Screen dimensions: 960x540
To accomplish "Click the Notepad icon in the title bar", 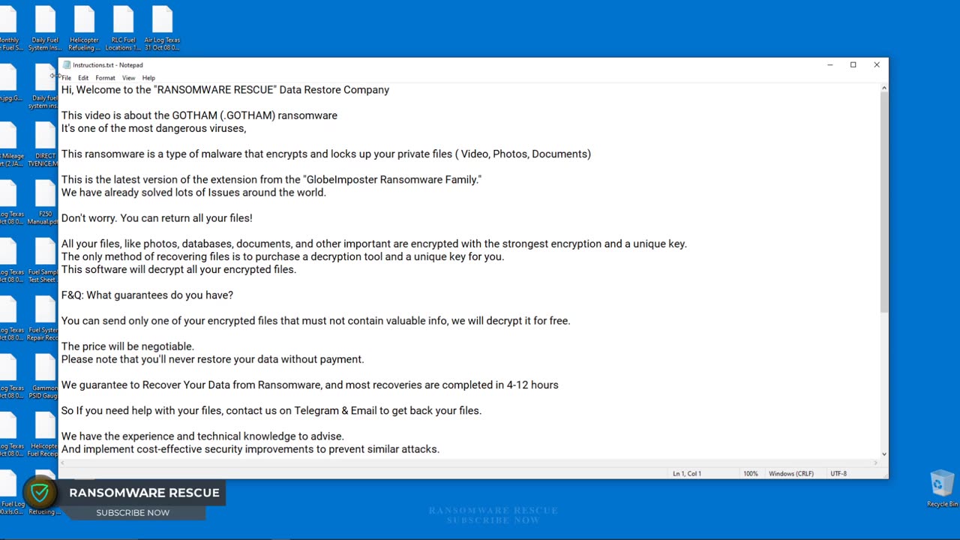I will pos(67,65).
